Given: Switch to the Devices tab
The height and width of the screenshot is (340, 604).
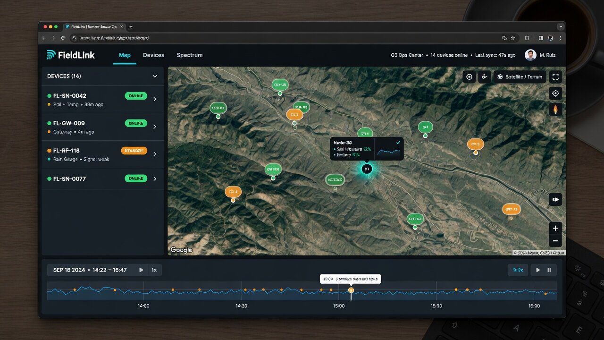Looking at the screenshot, I should (153, 55).
